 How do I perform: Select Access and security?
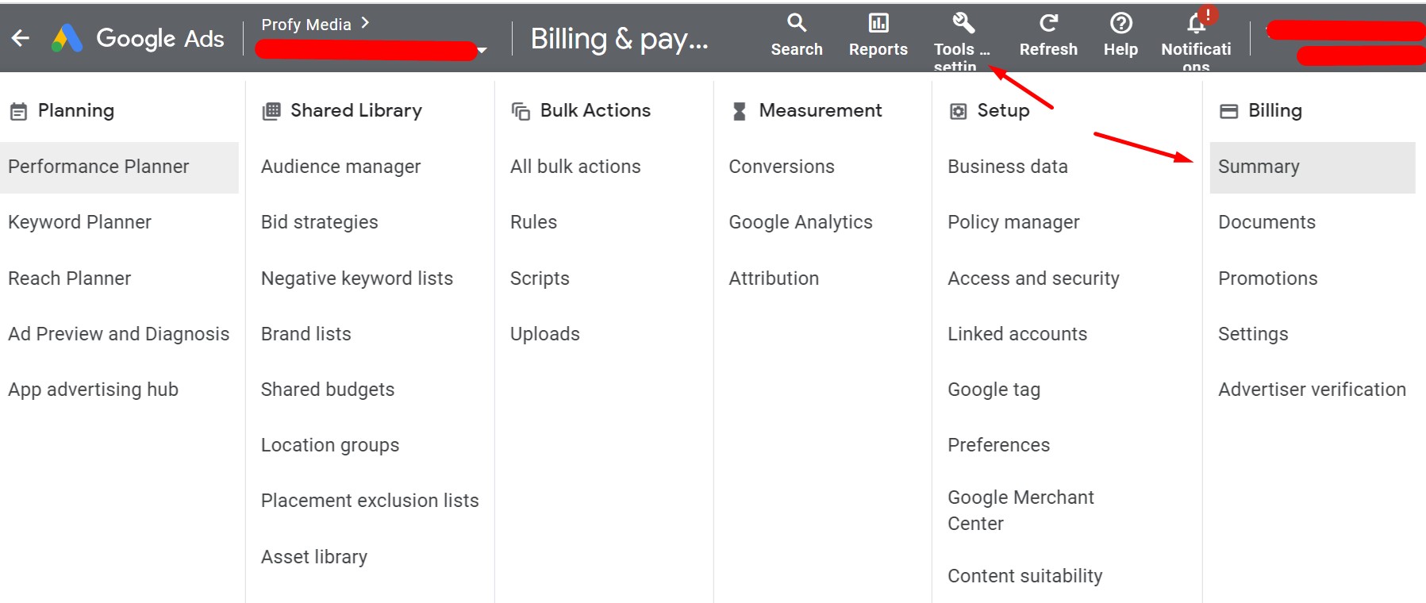(x=1033, y=278)
